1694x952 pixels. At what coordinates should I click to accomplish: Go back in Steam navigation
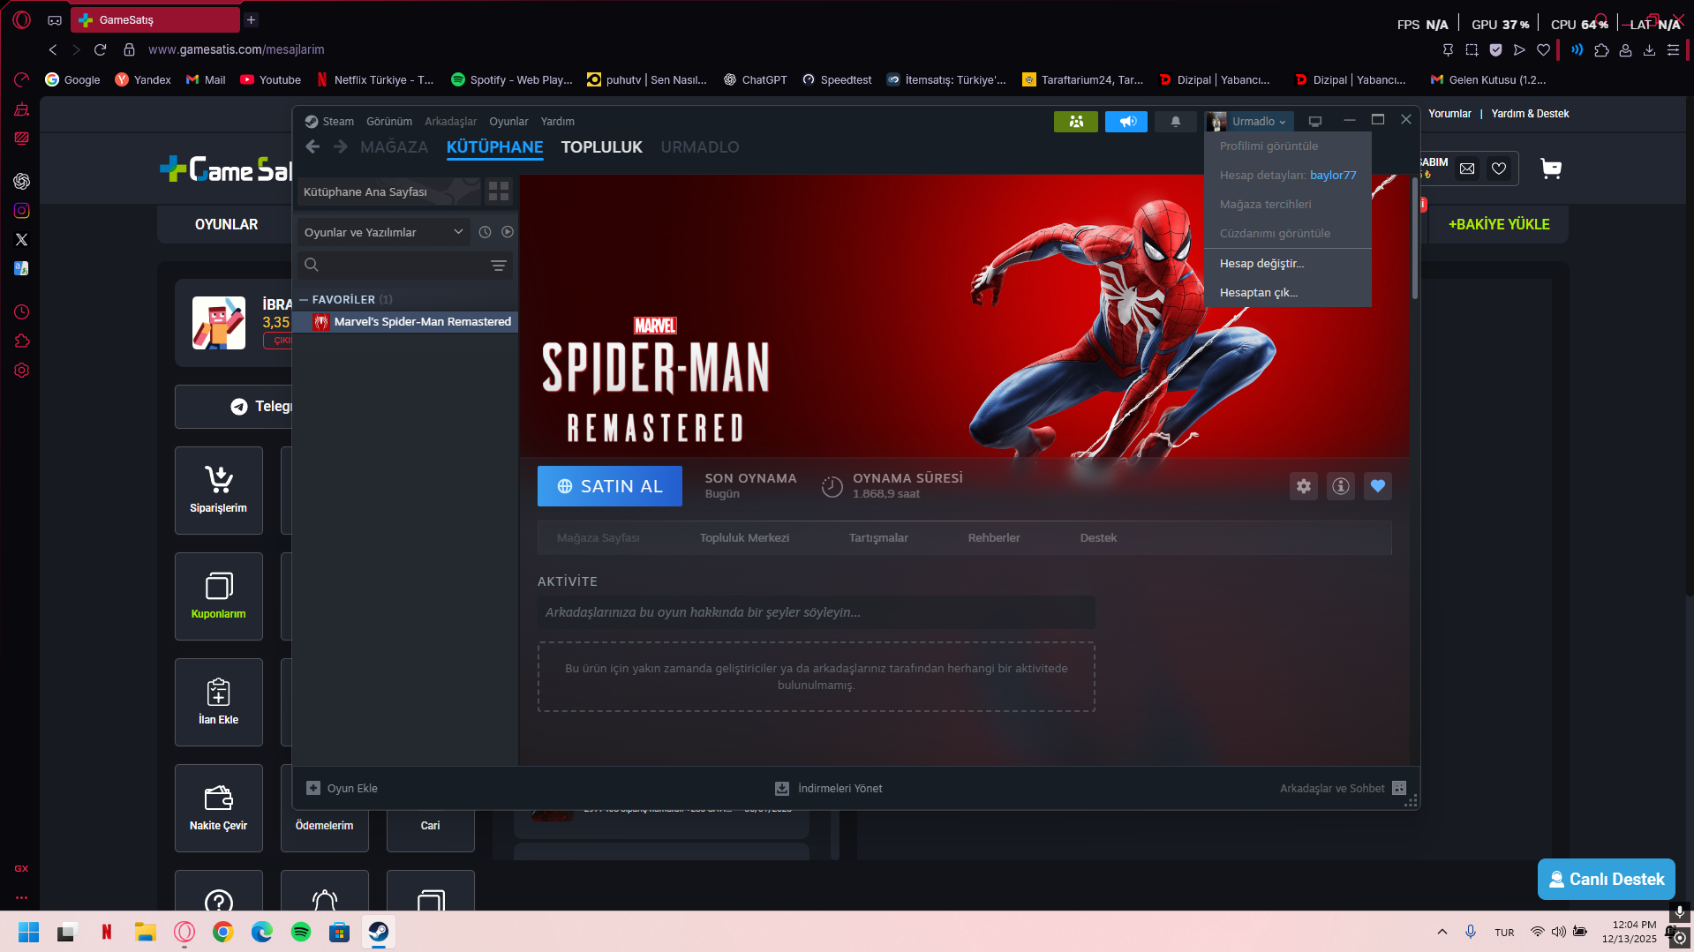(312, 146)
